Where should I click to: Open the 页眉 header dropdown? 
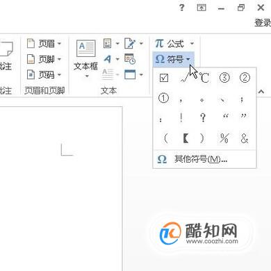(x=44, y=43)
